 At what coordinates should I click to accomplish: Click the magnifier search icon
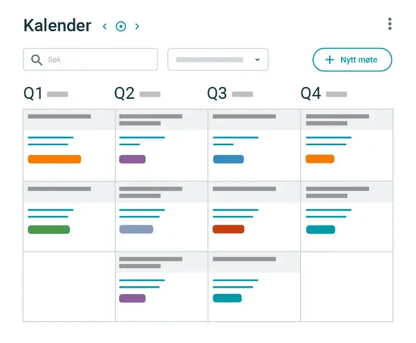(36, 60)
